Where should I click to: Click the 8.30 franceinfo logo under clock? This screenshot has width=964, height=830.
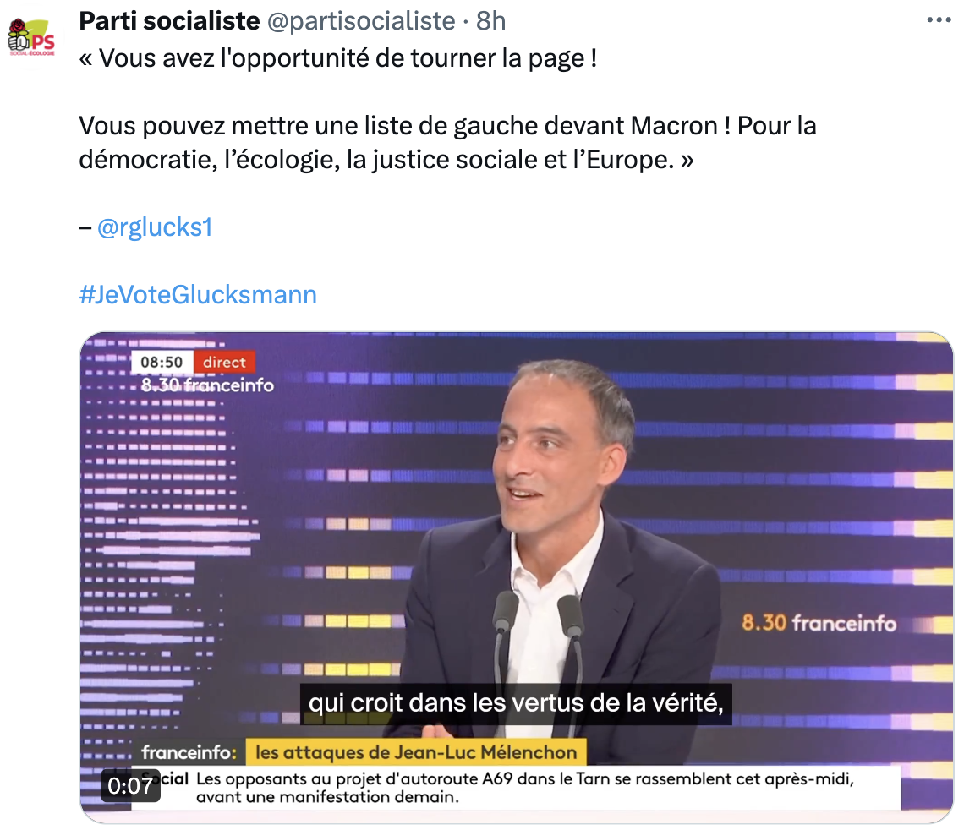[x=207, y=385]
